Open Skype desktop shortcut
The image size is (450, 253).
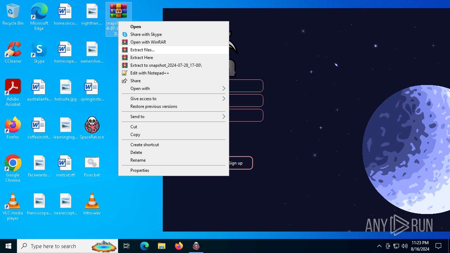[x=39, y=53]
